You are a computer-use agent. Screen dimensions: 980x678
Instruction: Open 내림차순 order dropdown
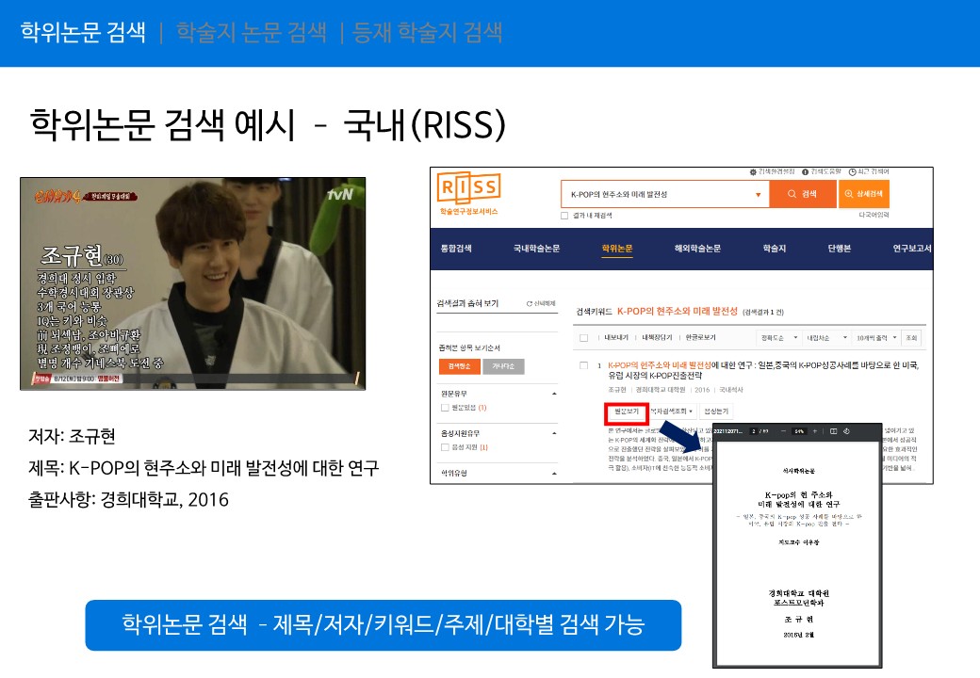825,338
